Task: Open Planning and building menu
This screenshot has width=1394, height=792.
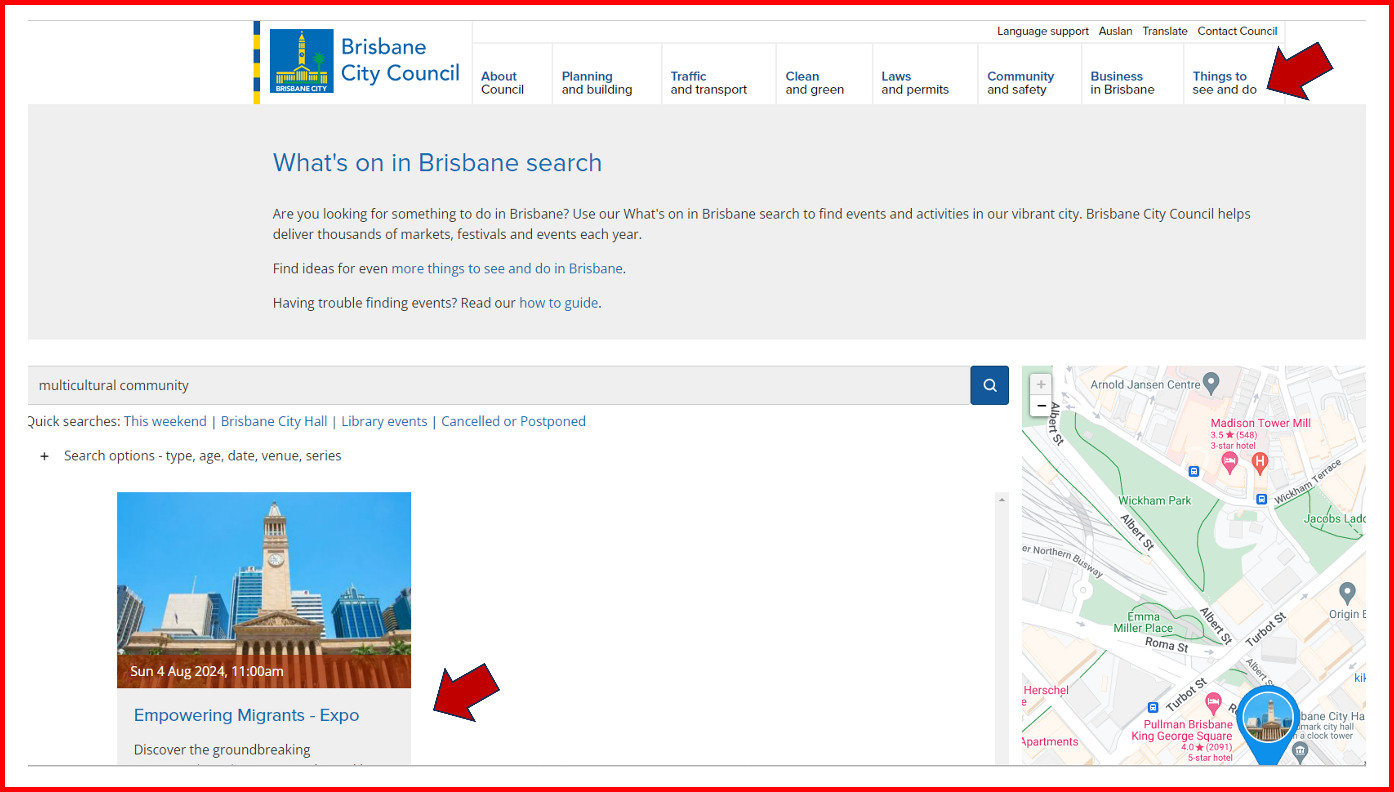Action: tap(596, 83)
